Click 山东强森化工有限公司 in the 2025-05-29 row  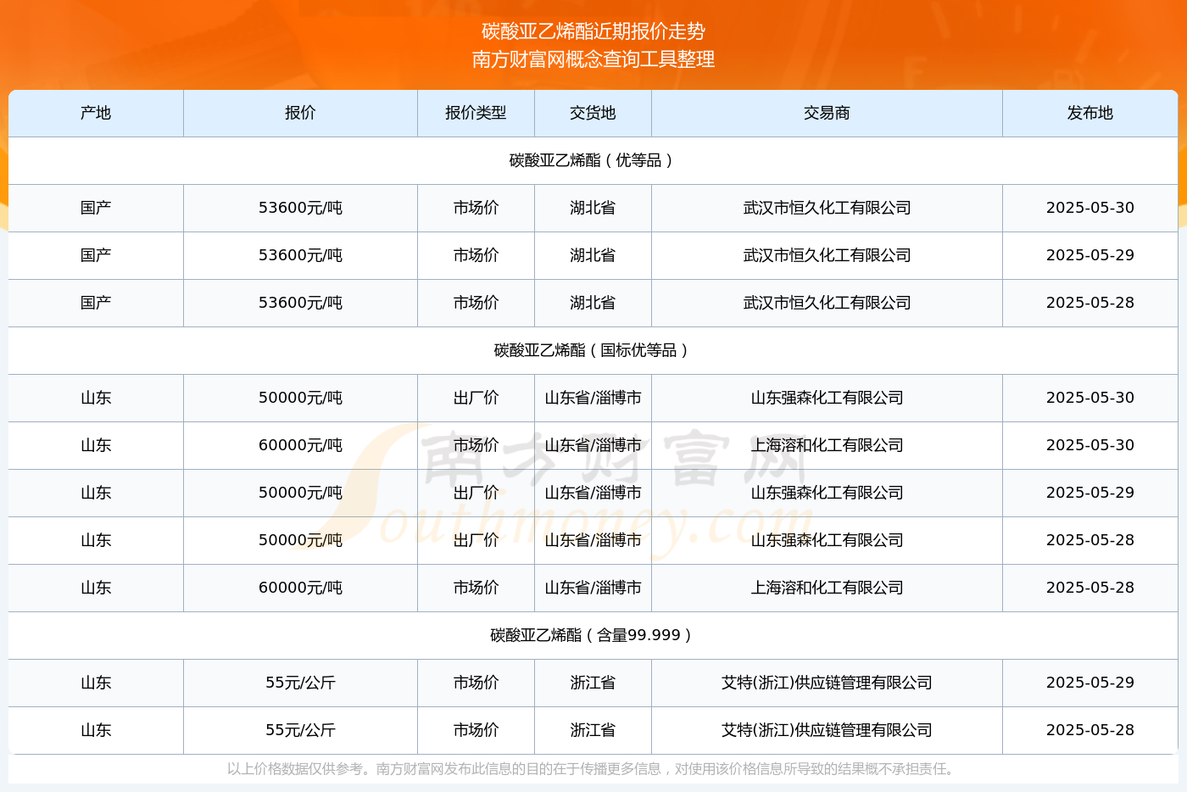[x=827, y=493]
